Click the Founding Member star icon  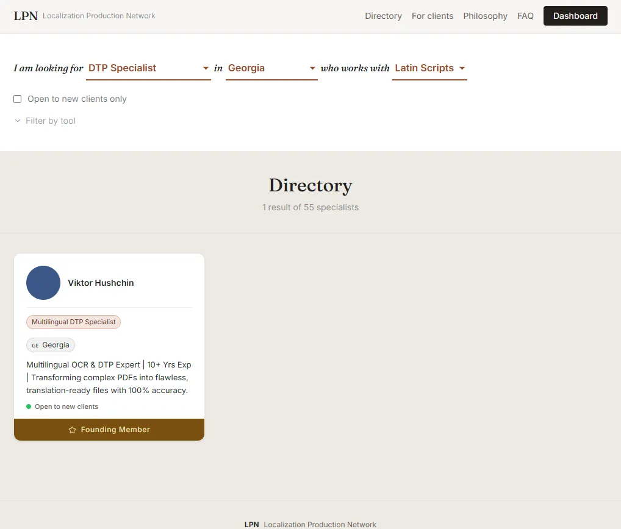[72, 430]
